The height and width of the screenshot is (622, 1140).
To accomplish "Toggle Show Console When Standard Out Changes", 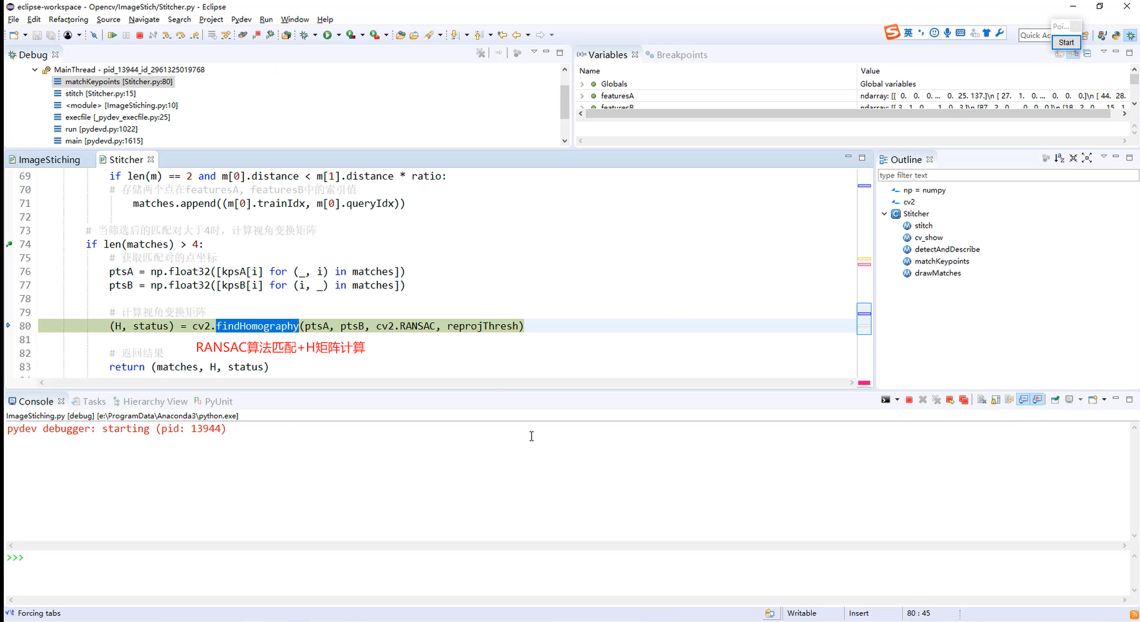I will click(1023, 400).
